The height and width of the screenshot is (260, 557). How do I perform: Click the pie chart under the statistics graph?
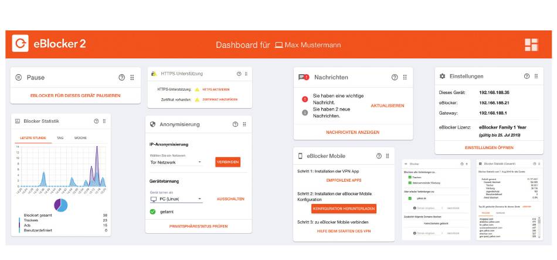click(x=60, y=205)
